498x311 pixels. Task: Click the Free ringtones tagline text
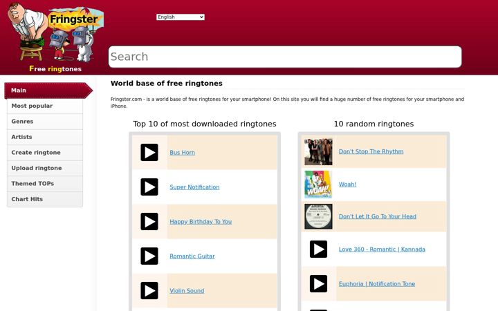tap(55, 69)
